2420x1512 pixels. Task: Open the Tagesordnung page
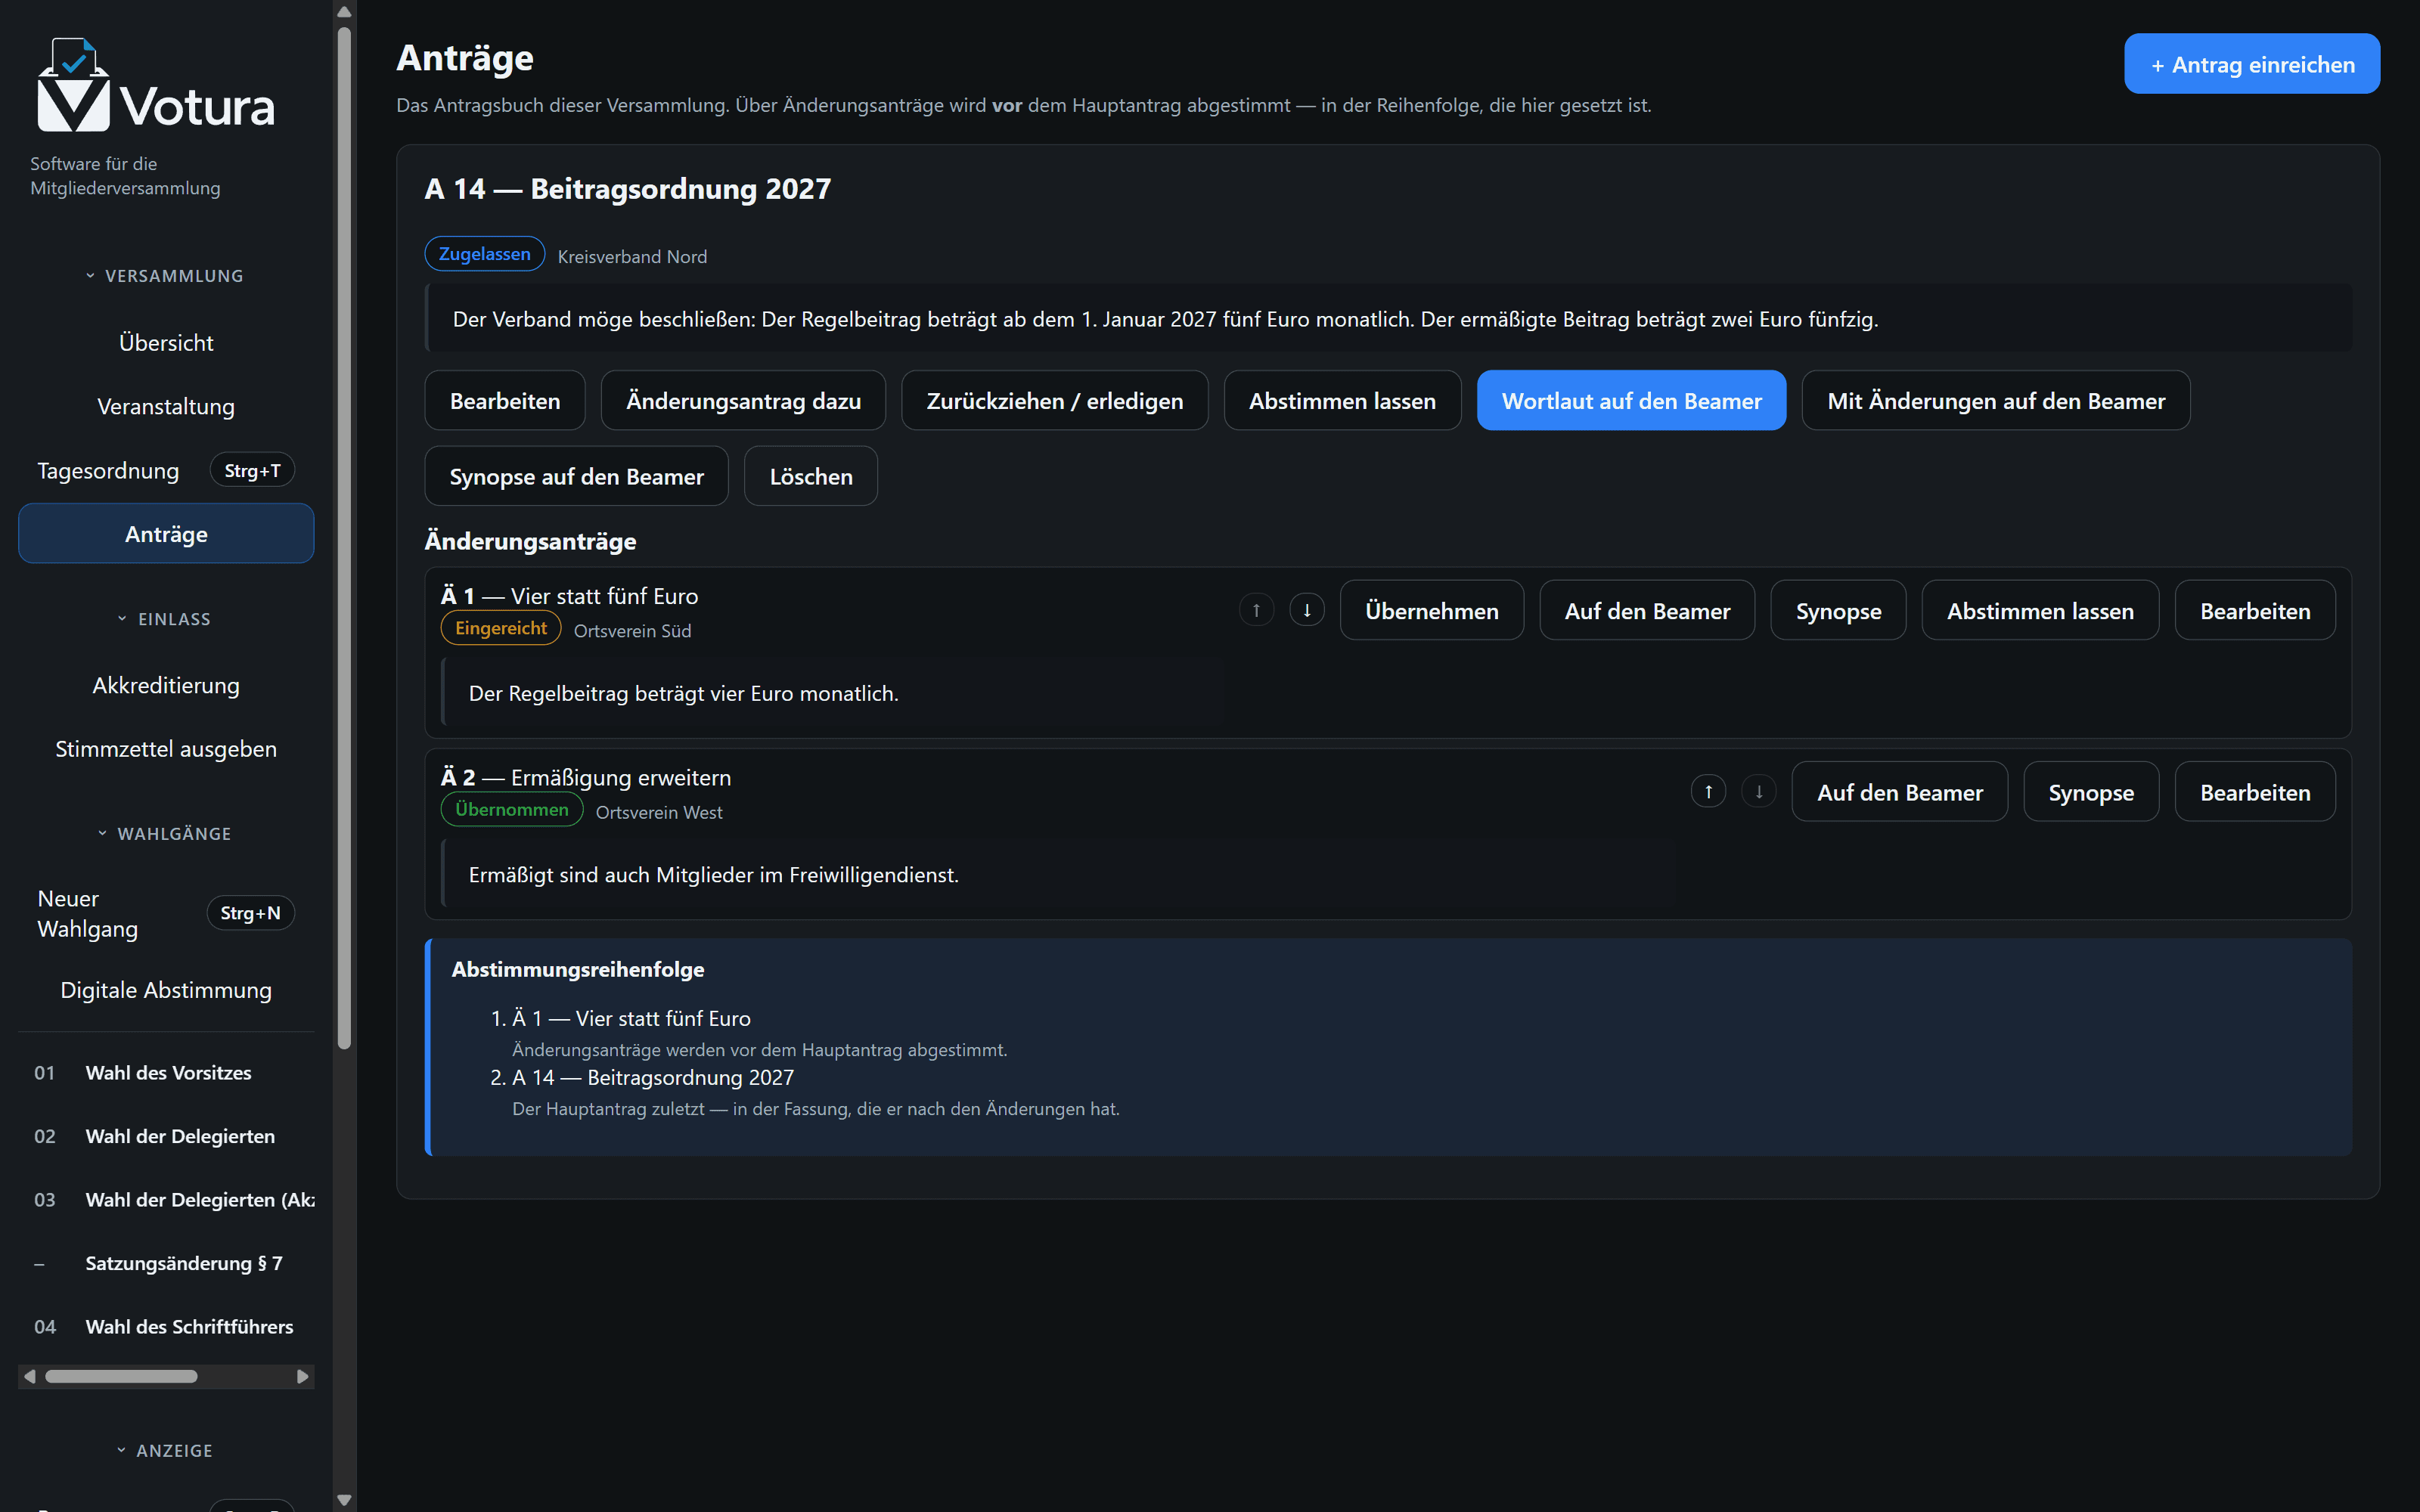(x=166, y=470)
